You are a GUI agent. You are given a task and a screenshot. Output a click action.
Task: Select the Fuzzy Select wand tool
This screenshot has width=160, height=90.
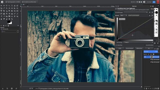coord(9,5)
